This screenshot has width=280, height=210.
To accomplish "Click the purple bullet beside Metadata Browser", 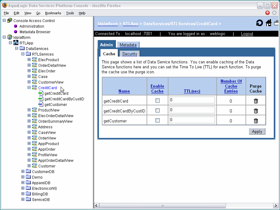I will click(x=16, y=32).
